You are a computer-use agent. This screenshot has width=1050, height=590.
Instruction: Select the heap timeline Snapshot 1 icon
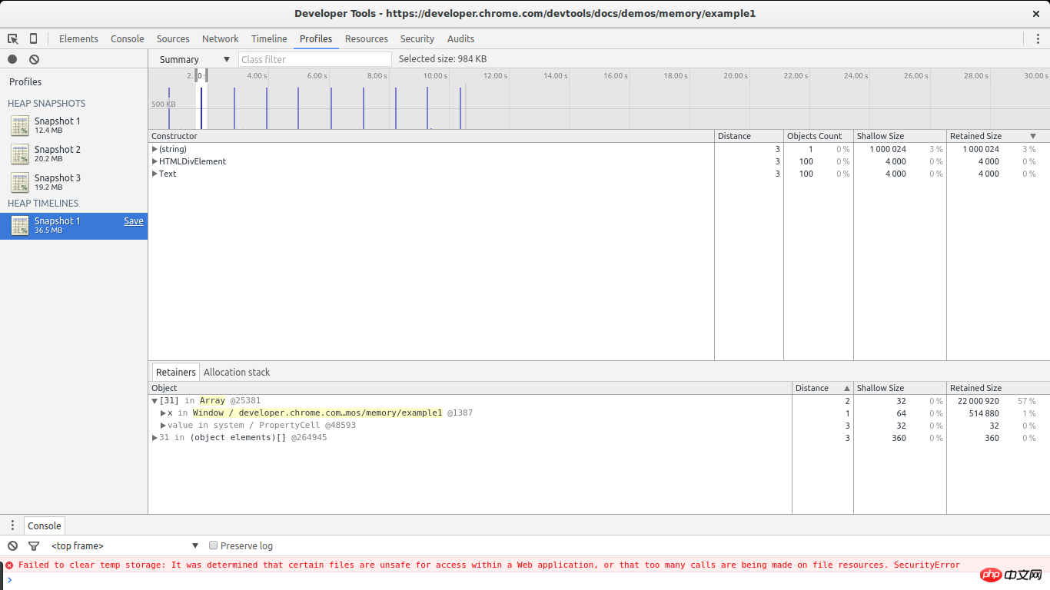point(20,226)
